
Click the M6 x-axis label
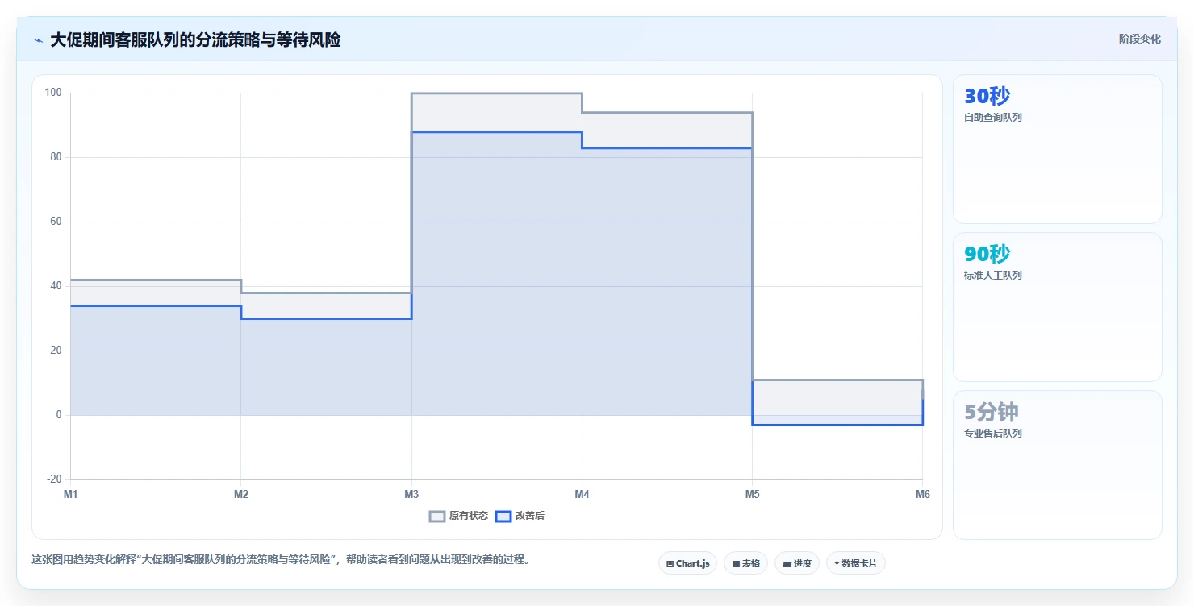pos(922,495)
